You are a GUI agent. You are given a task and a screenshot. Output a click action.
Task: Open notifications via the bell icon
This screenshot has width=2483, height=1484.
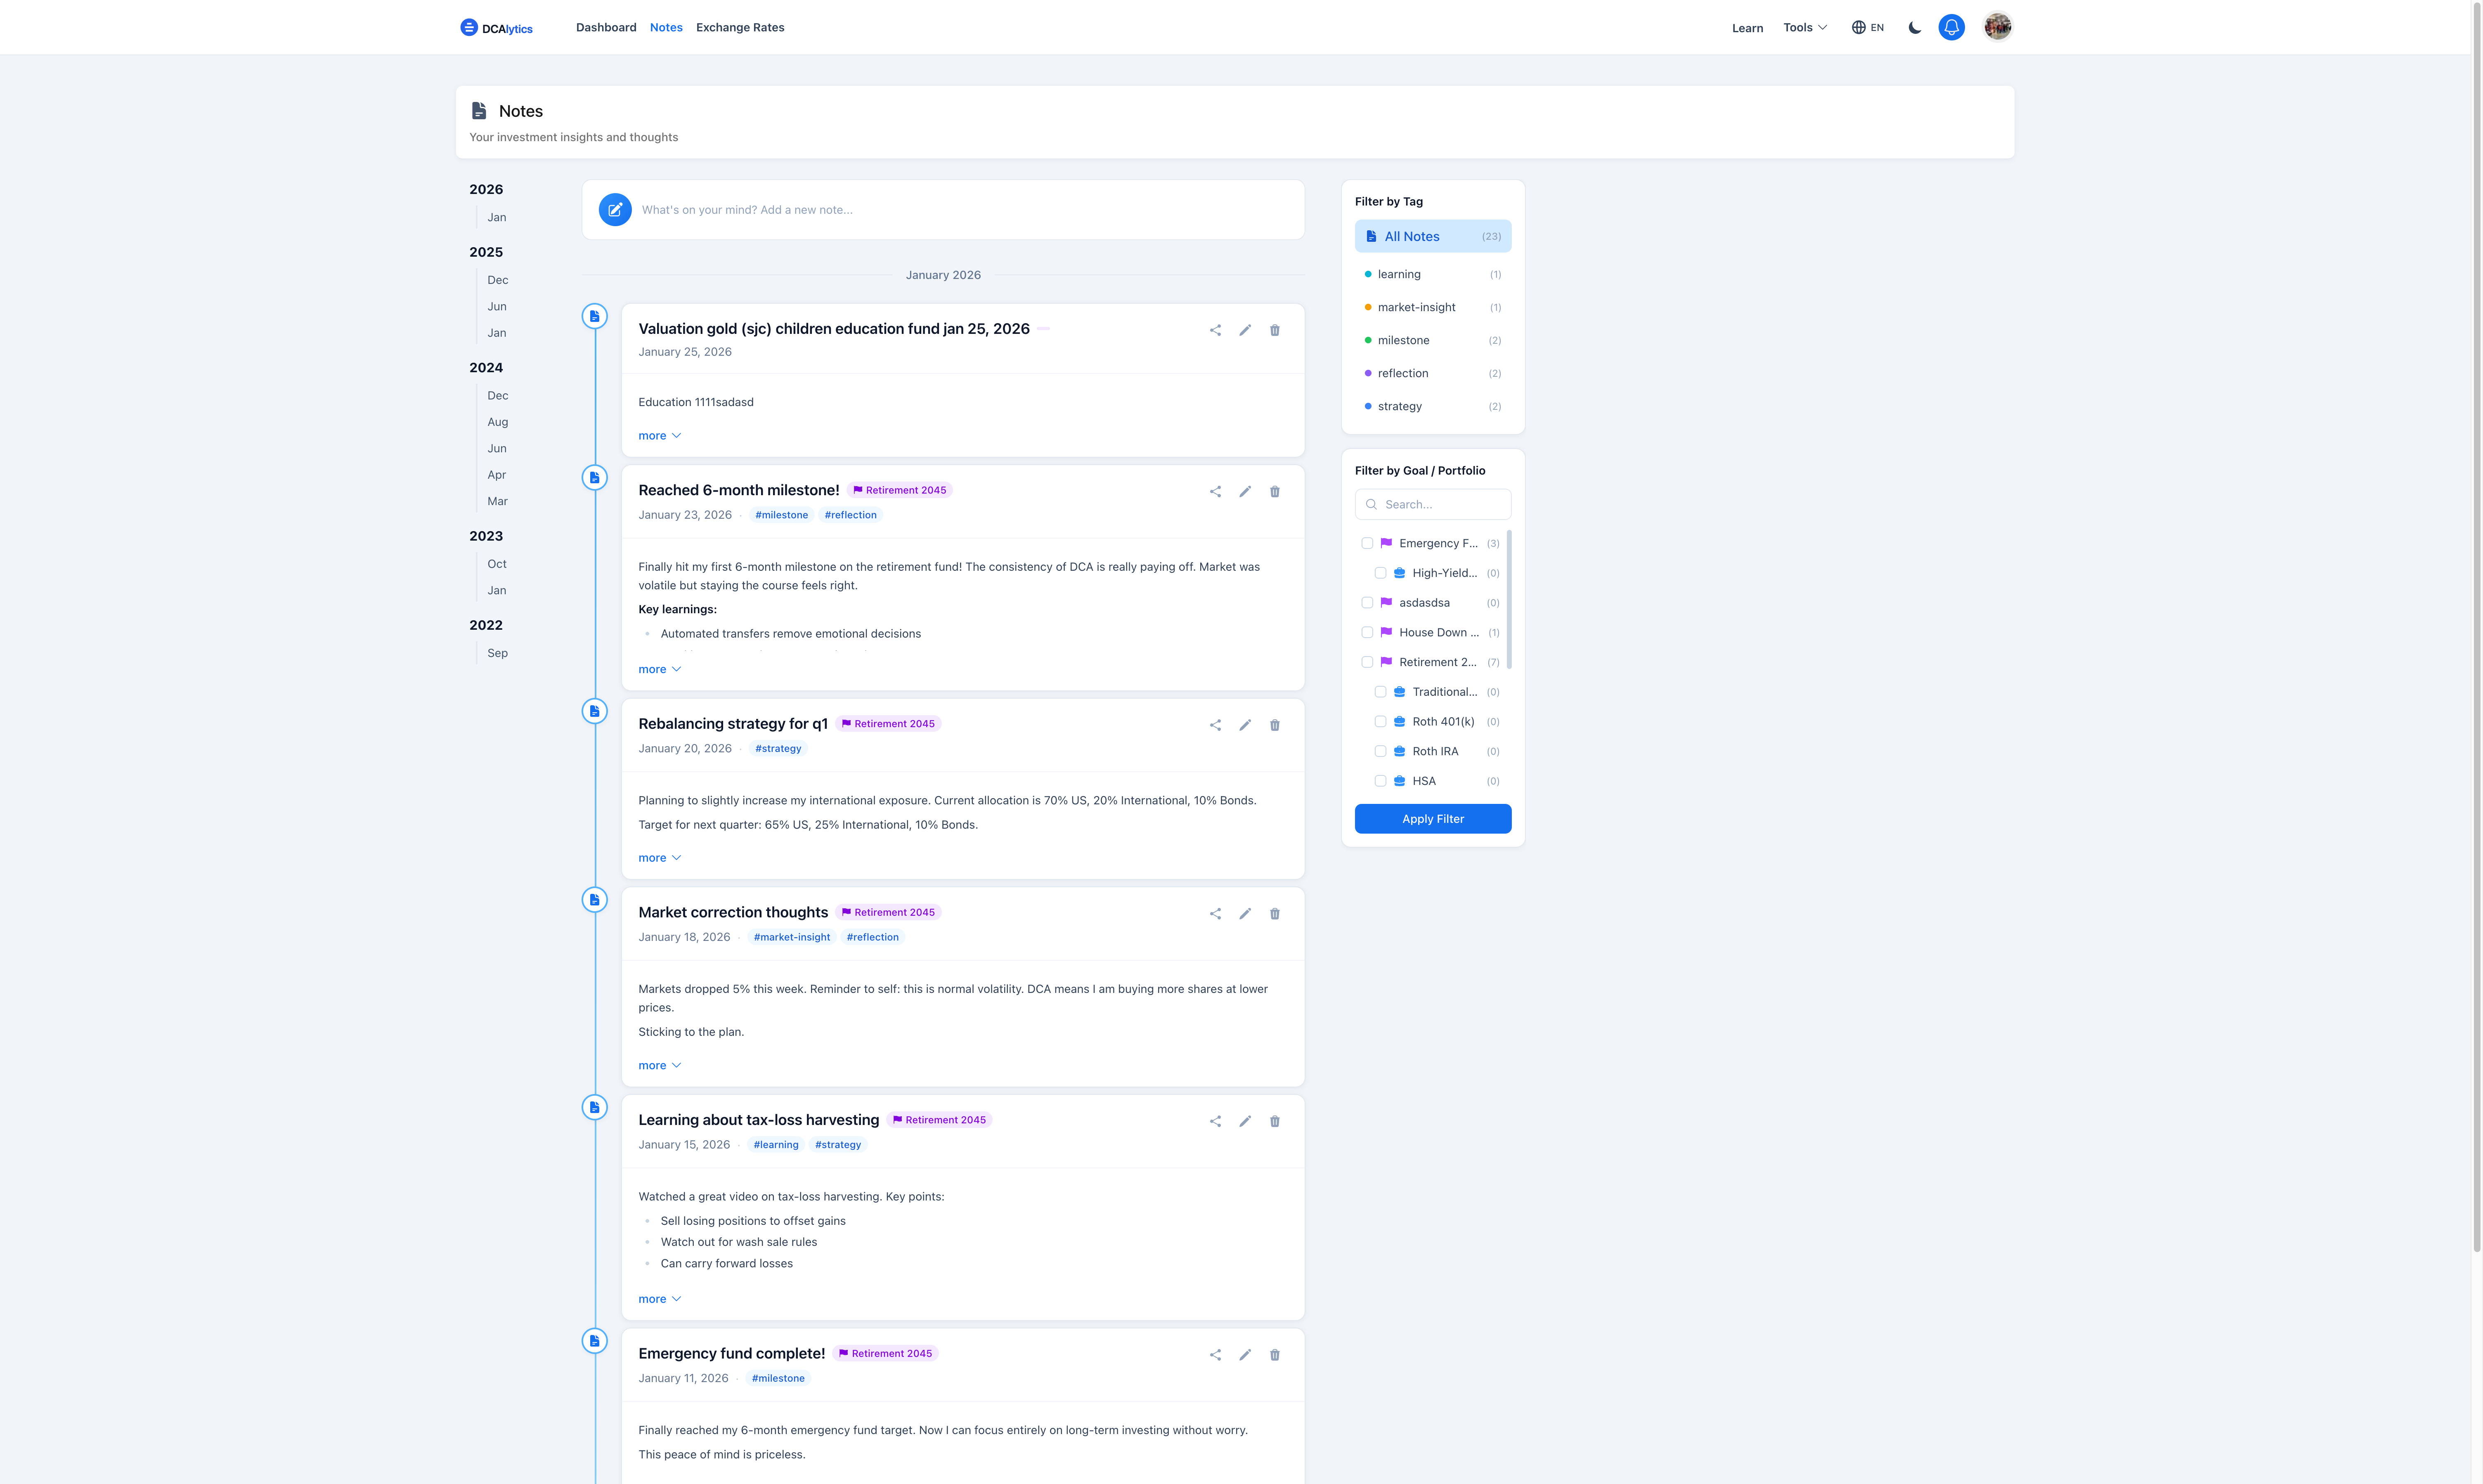(x=1951, y=27)
